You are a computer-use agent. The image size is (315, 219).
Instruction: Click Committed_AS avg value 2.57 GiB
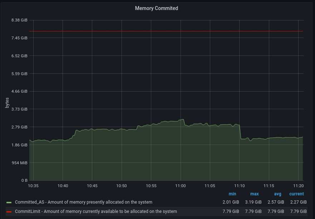click(x=276, y=202)
